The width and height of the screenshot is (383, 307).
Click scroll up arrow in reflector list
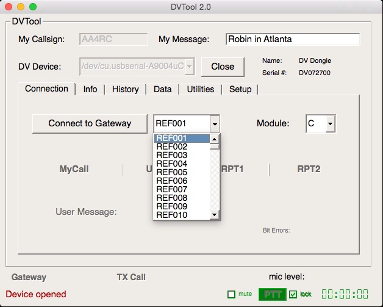click(215, 139)
